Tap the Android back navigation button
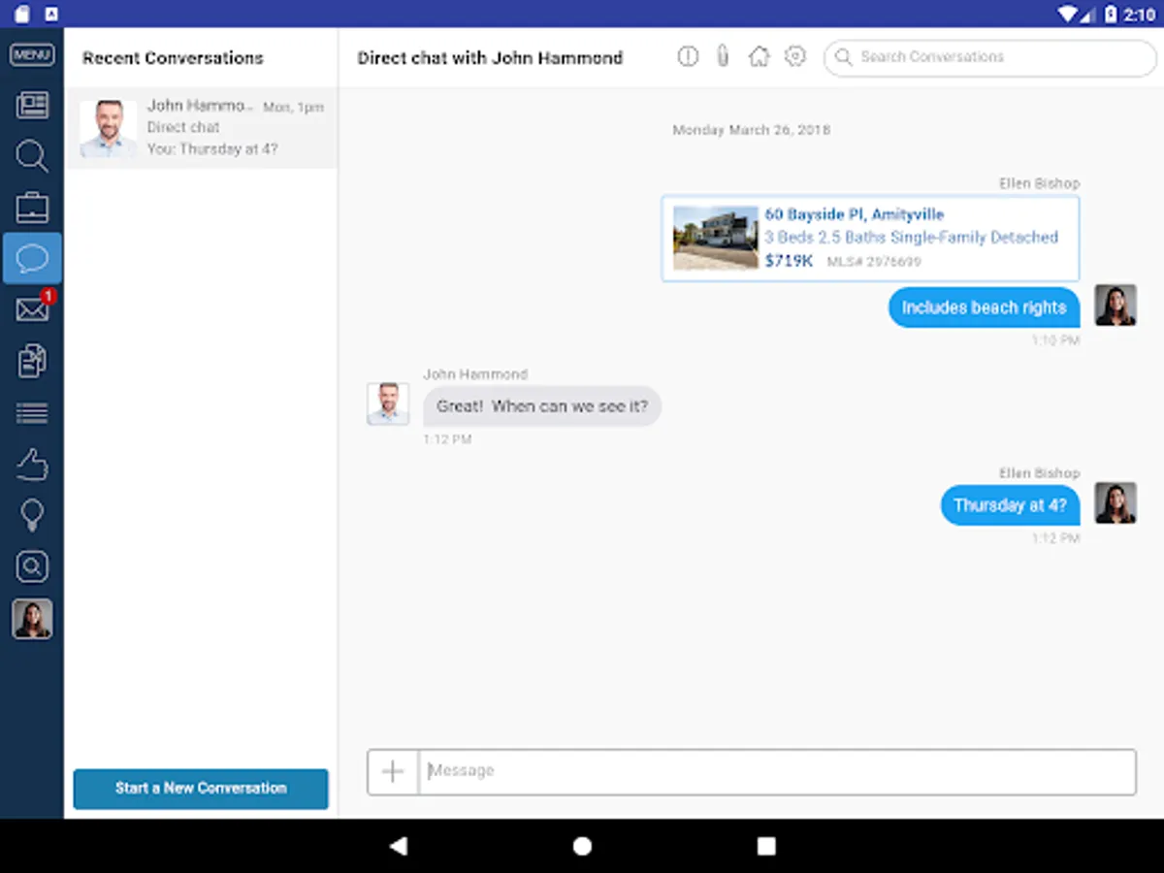This screenshot has height=873, width=1164. tap(398, 846)
